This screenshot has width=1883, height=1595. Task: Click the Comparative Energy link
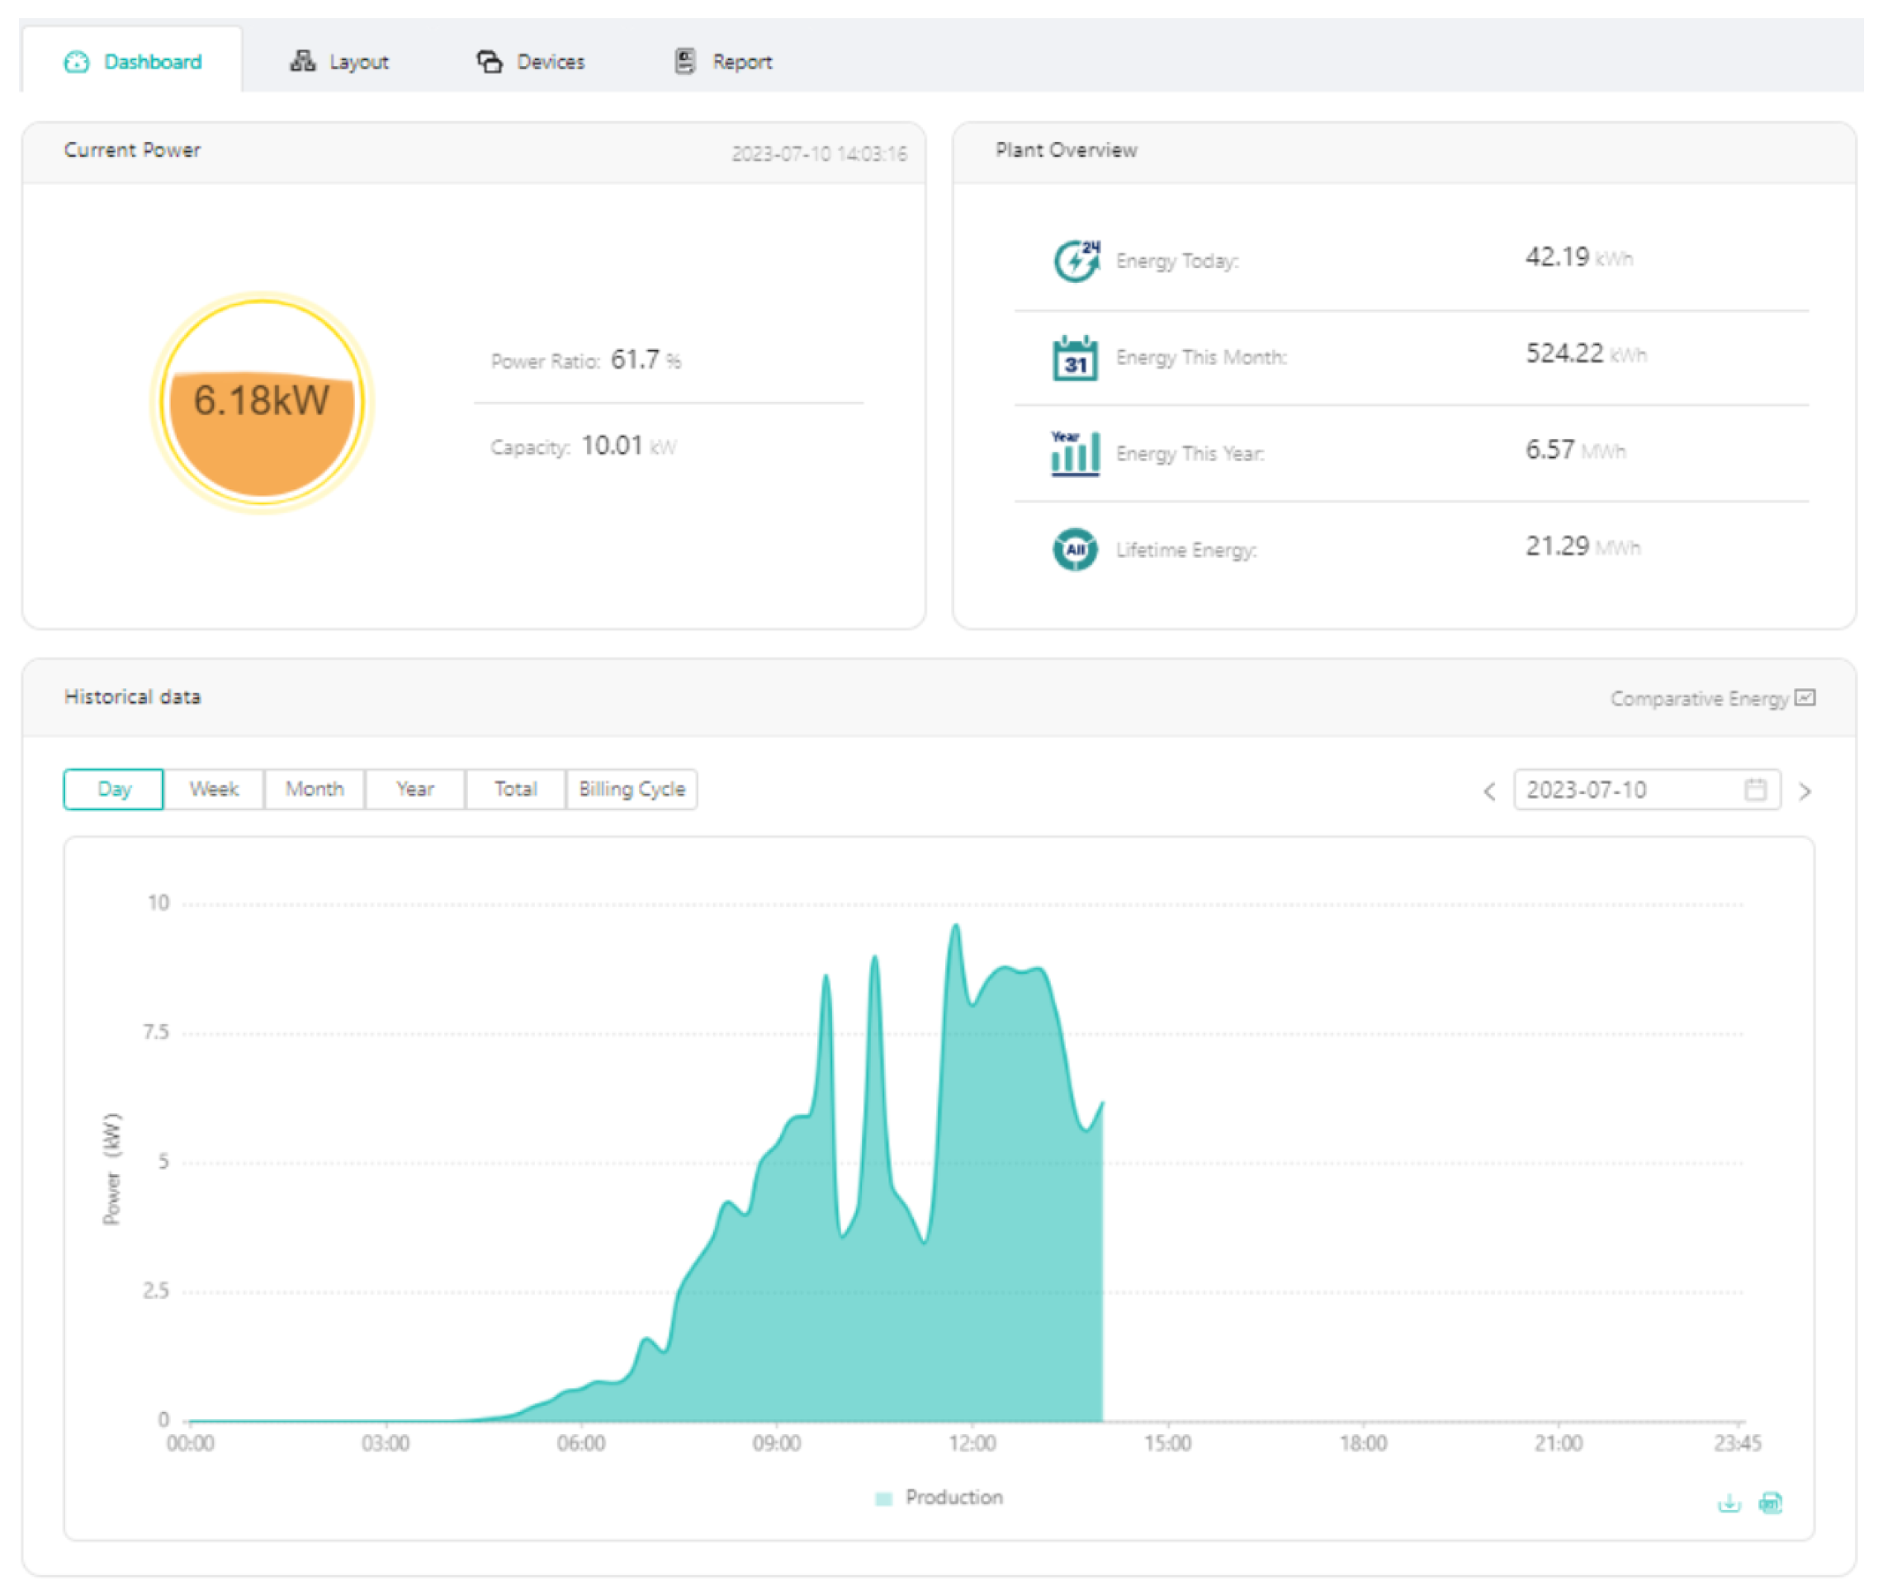(1699, 698)
